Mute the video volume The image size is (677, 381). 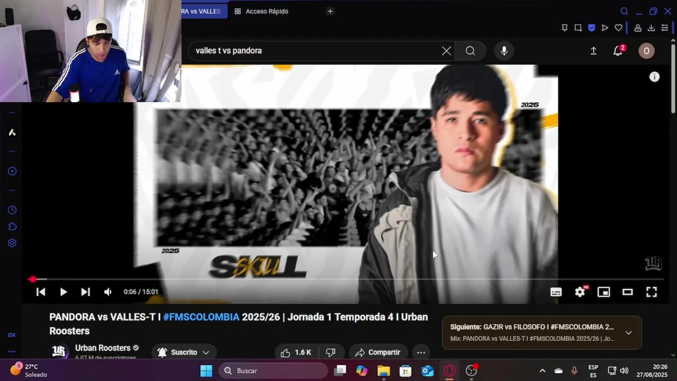coord(108,292)
